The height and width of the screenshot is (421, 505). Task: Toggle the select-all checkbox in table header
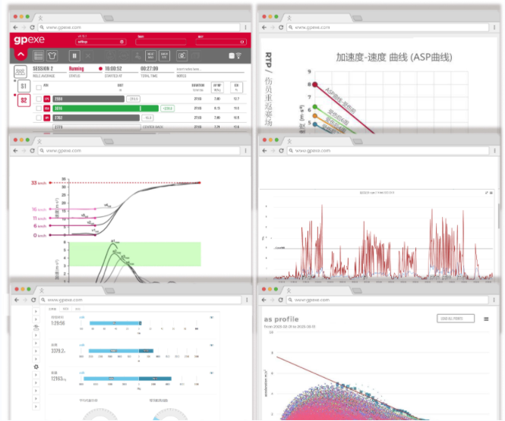[x=39, y=87]
